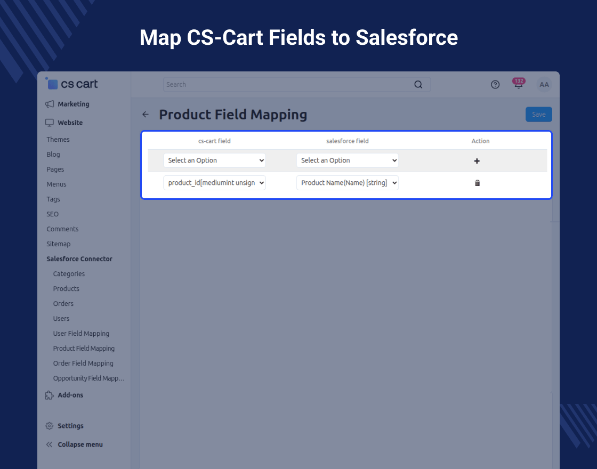The height and width of the screenshot is (469, 597).
Task: Open Order Field Mapping
Action: point(83,363)
